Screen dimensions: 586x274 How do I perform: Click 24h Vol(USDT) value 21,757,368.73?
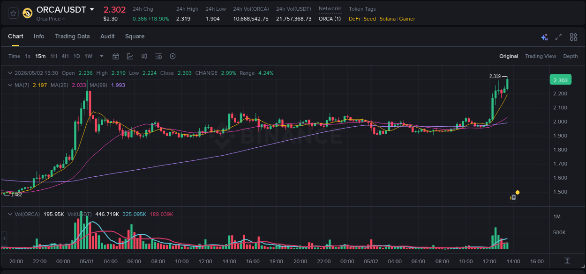coord(294,19)
